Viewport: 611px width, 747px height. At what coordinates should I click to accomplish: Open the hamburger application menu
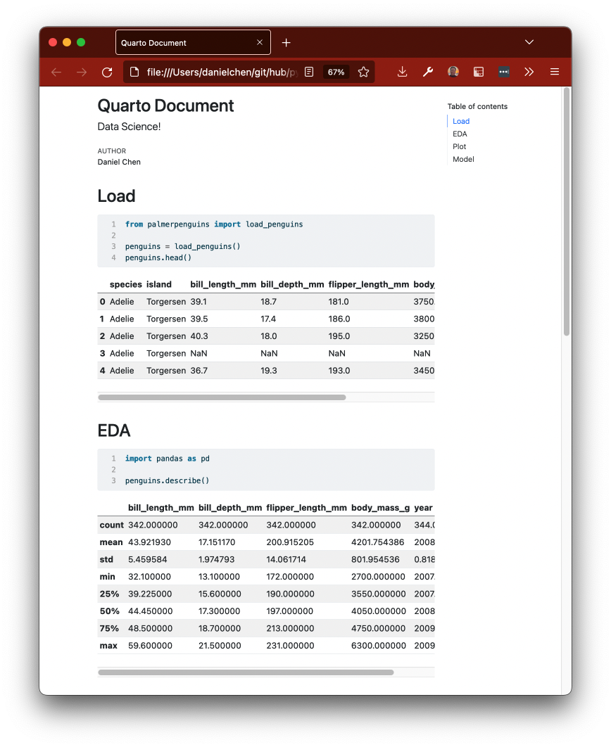coord(555,72)
